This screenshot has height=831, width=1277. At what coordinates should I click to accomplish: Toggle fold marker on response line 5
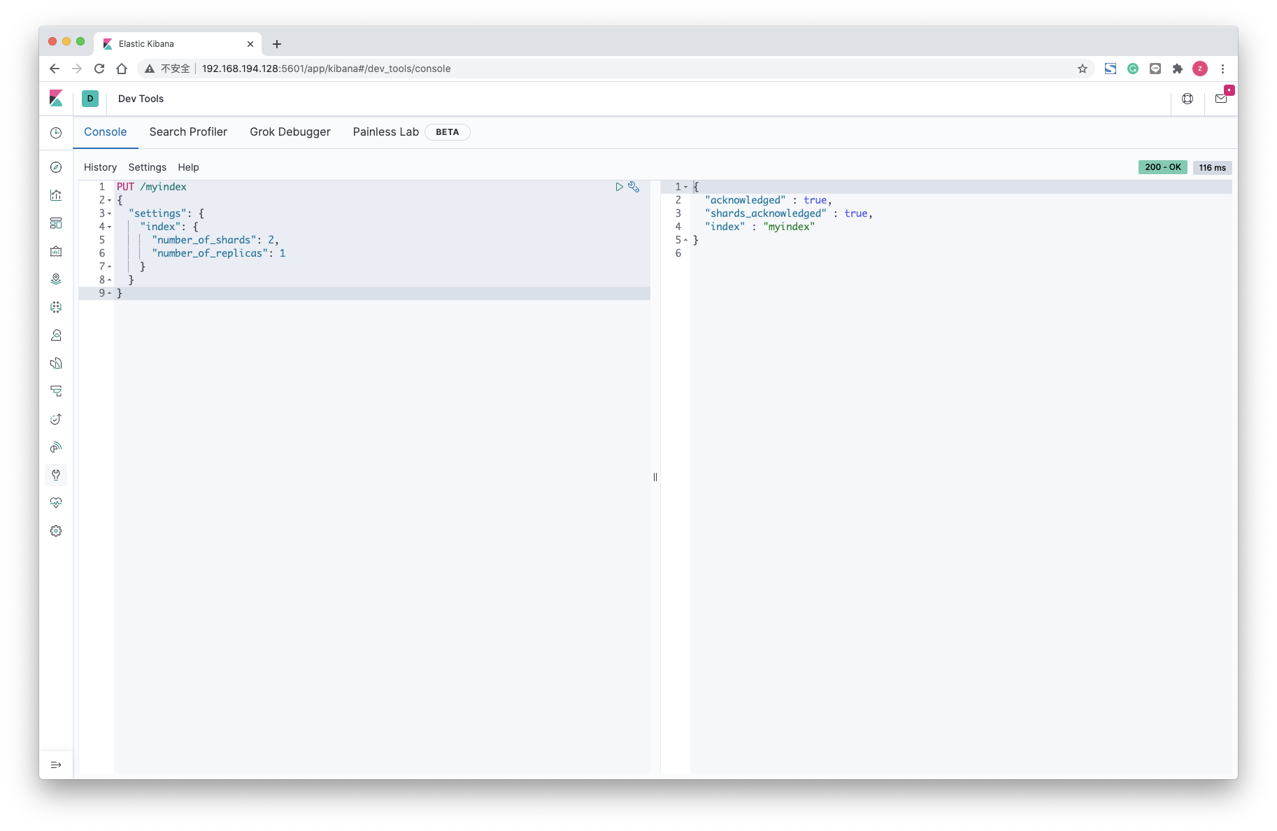pyautogui.click(x=686, y=240)
